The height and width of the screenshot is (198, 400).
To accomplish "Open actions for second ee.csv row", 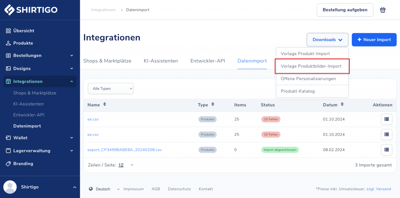I will pos(386,134).
